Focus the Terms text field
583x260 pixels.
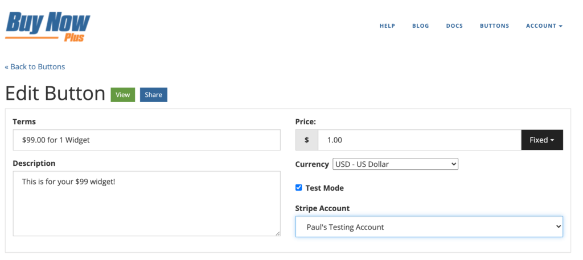tap(146, 140)
